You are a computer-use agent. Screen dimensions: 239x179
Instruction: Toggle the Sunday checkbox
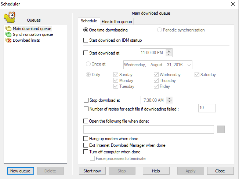[x=116, y=75]
